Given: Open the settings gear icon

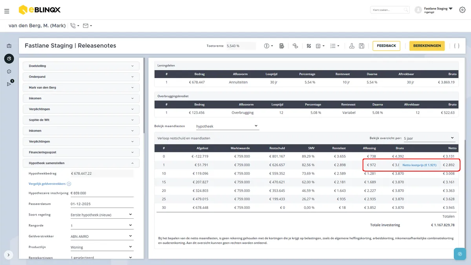Looking at the screenshot, I should (x=462, y=10).
